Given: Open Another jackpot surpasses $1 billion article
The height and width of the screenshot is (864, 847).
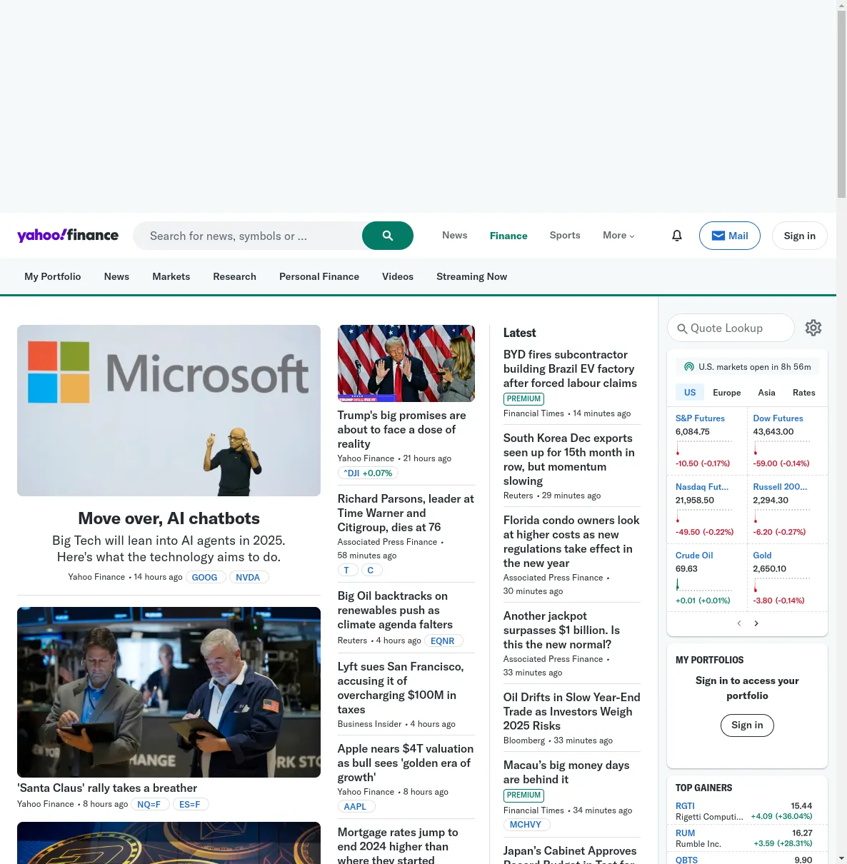Looking at the screenshot, I should 561,630.
